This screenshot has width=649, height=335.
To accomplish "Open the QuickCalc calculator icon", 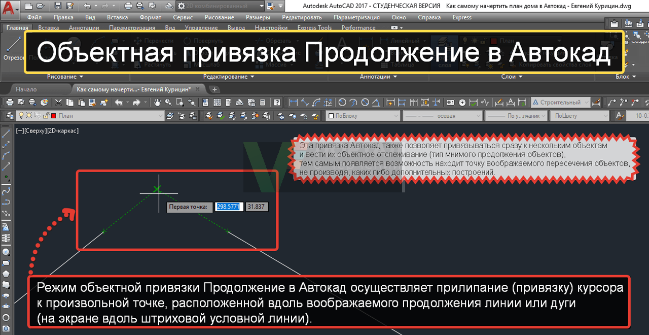I will 262,102.
